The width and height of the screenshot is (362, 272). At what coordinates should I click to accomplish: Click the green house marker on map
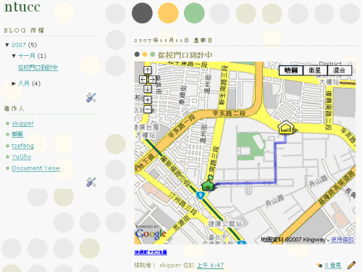click(x=208, y=185)
